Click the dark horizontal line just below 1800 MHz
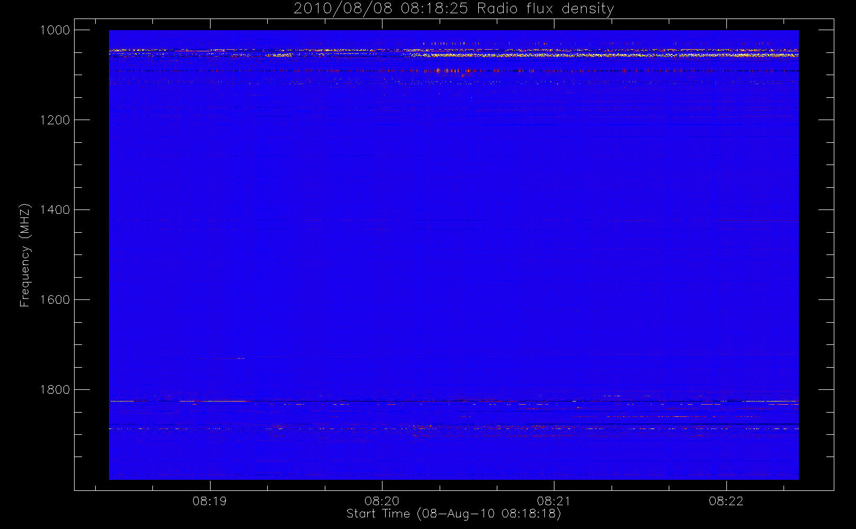 (453, 402)
